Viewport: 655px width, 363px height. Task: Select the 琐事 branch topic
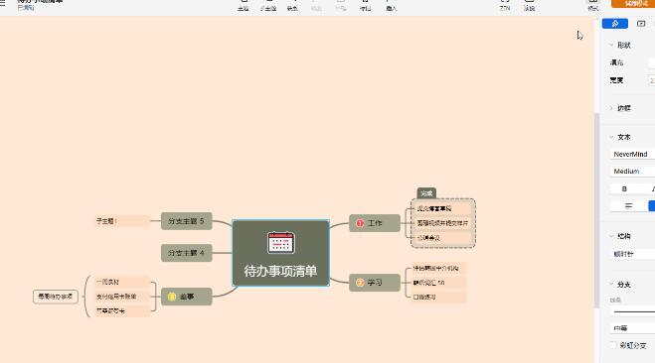point(186,297)
